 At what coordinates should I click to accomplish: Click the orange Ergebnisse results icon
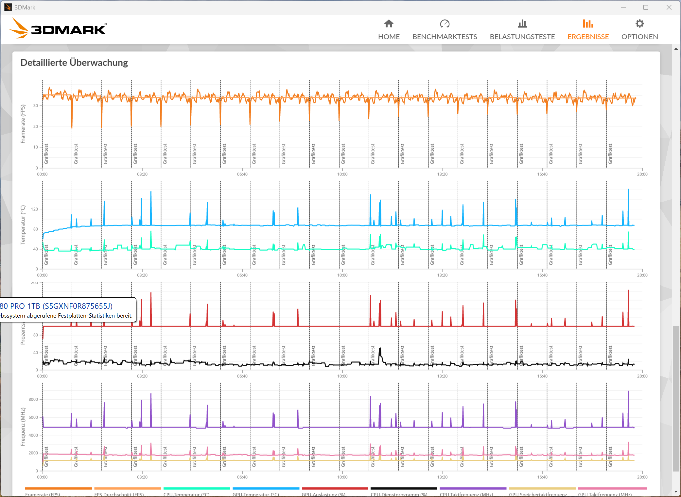[x=588, y=24]
